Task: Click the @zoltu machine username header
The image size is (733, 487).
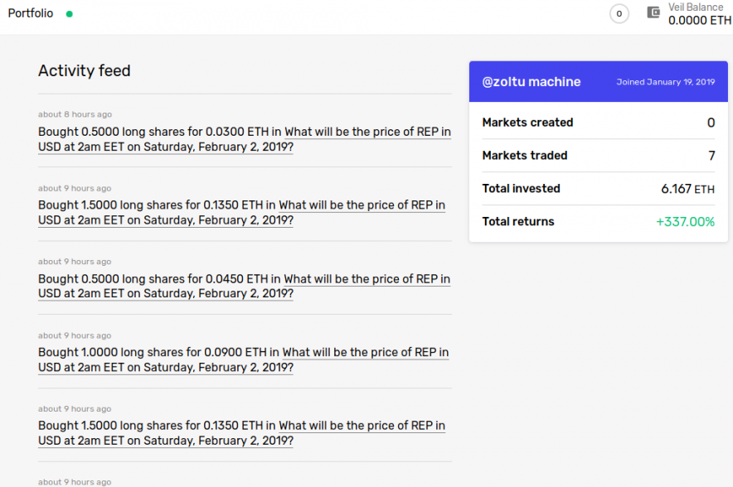Action: 532,82
